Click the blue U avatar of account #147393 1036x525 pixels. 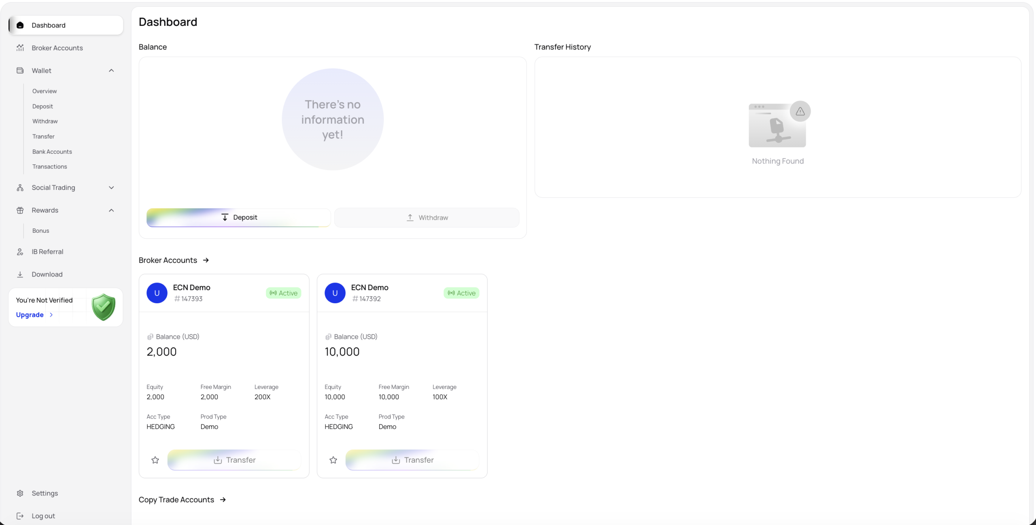pyautogui.click(x=157, y=293)
